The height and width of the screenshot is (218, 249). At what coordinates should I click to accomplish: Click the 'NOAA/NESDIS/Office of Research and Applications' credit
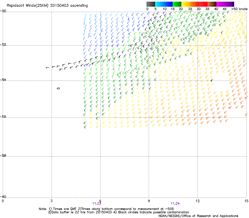point(198,216)
